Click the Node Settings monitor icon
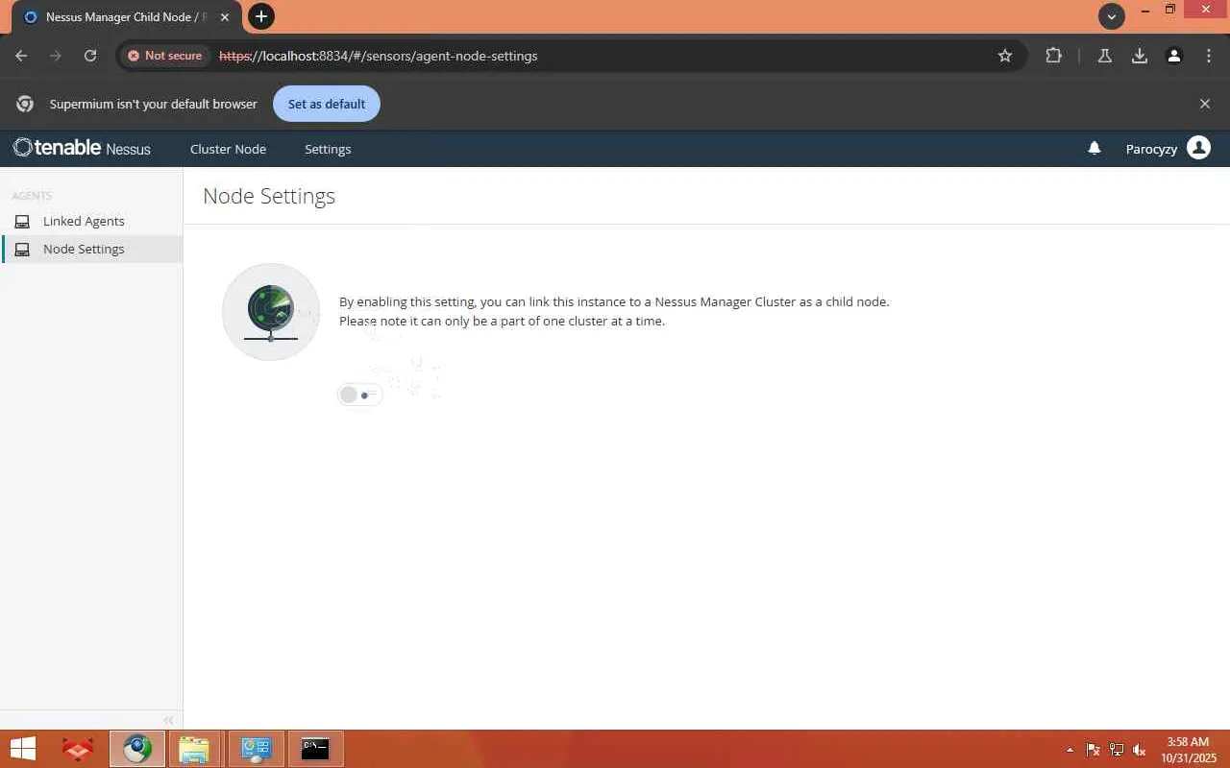 (x=22, y=249)
